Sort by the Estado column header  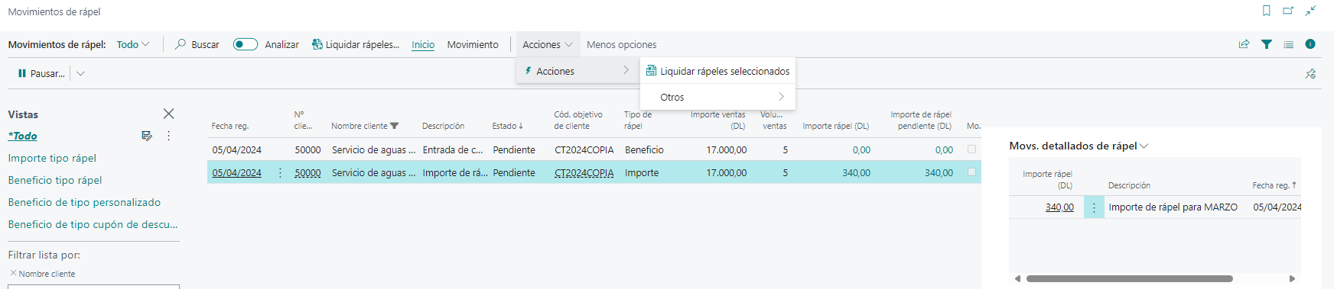point(507,126)
